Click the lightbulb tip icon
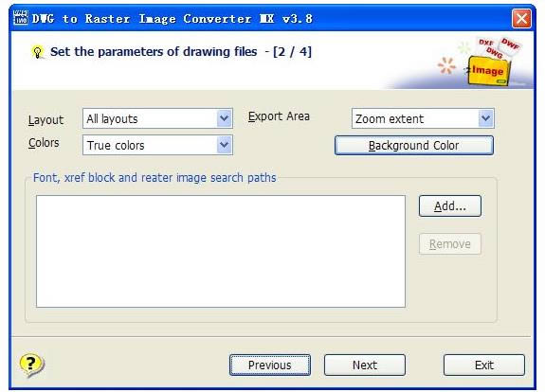 pyautogui.click(x=38, y=52)
